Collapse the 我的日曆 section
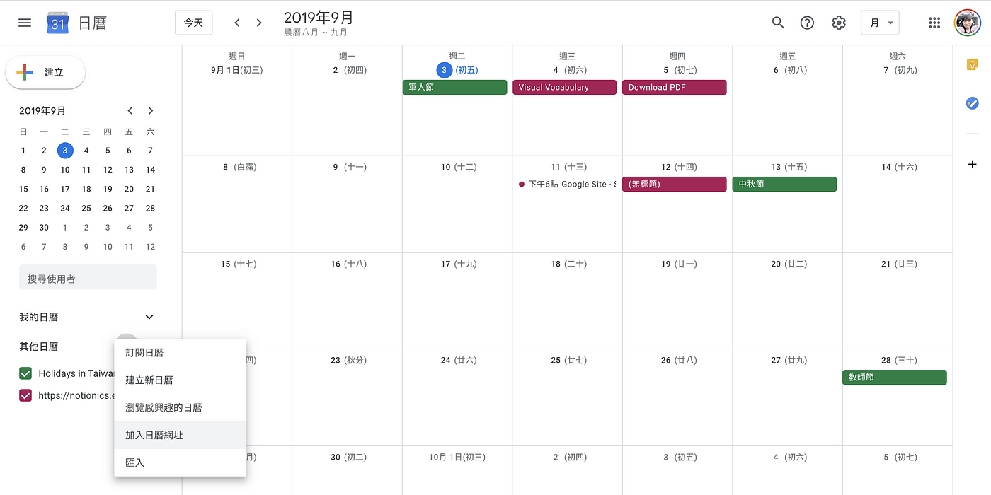The height and width of the screenshot is (495, 991). point(149,318)
